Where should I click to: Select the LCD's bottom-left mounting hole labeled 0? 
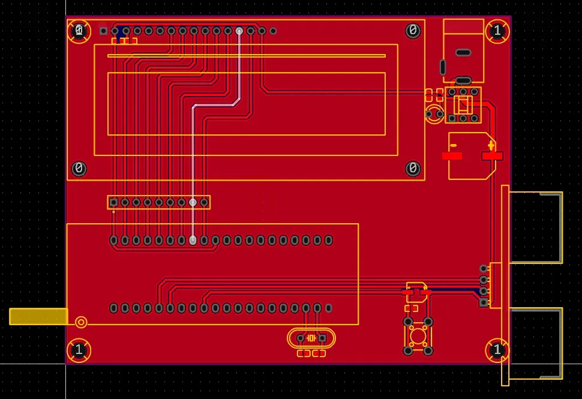[x=79, y=169]
